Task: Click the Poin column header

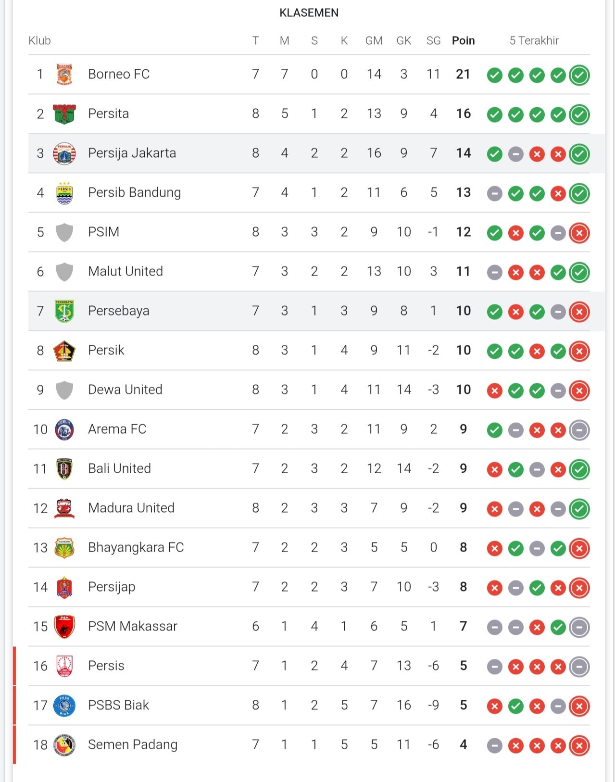Action: pyautogui.click(x=463, y=41)
